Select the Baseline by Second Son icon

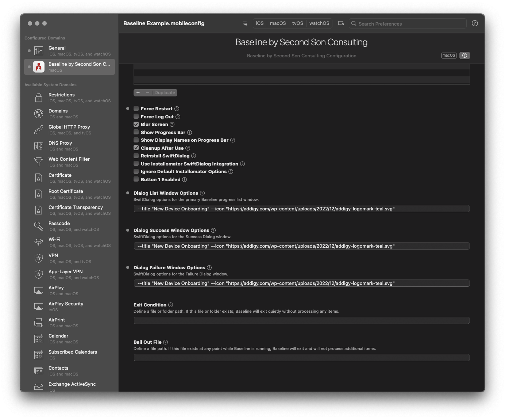pyautogui.click(x=39, y=67)
